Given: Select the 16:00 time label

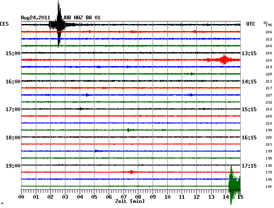Looking at the screenshot, I should pyautogui.click(x=13, y=82).
